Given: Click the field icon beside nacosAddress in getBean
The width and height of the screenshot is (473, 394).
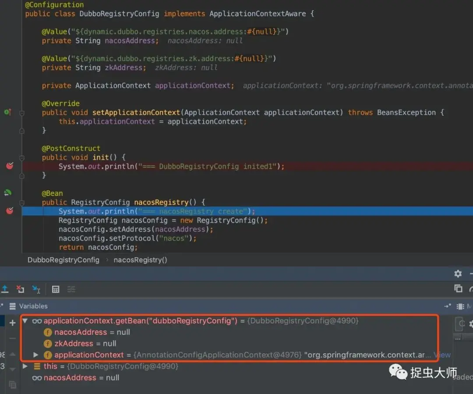Looking at the screenshot, I should pyautogui.click(x=48, y=332).
